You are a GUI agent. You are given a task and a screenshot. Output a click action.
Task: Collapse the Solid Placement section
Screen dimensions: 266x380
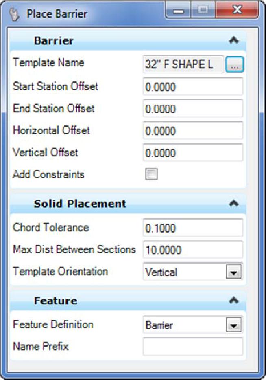pyautogui.click(x=233, y=203)
